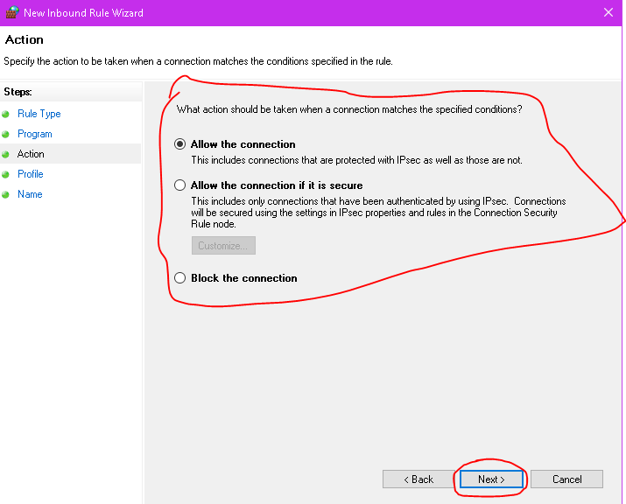The image size is (626, 504).
Task: Click 'Specify the action to be taken' description
Action: coord(199,61)
